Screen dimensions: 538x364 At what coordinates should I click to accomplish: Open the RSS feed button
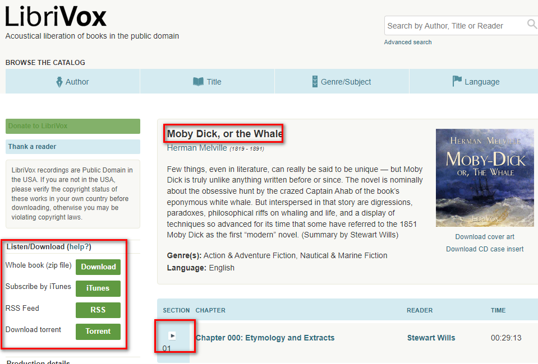pos(98,310)
